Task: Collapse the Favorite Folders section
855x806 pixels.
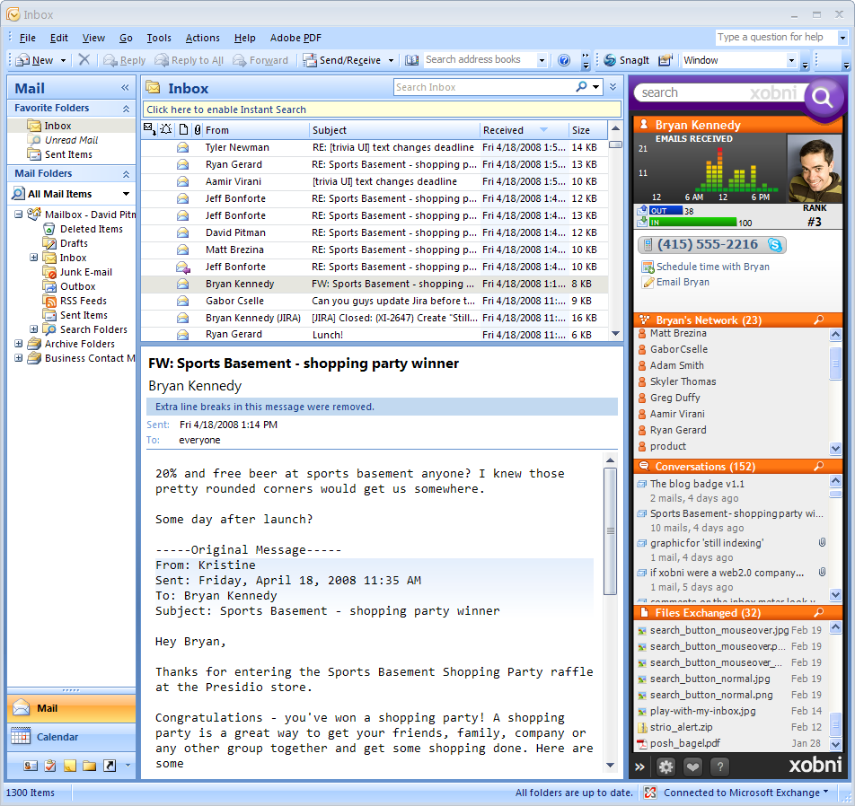Action: 126,109
